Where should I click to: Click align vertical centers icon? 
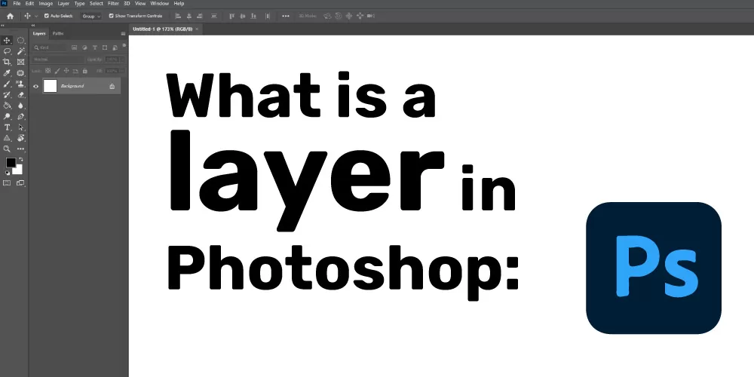pyautogui.click(x=244, y=16)
